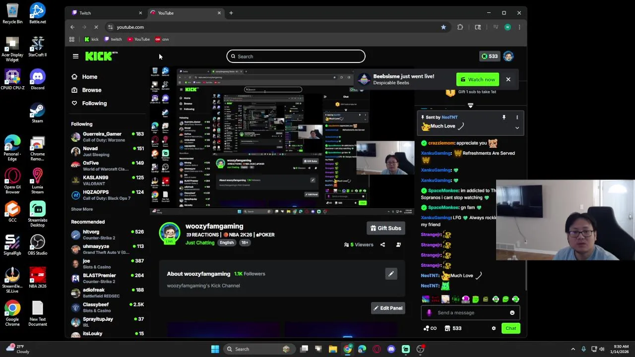The width and height of the screenshot is (635, 357).
Task: Click the English language tag
Action: (227, 243)
